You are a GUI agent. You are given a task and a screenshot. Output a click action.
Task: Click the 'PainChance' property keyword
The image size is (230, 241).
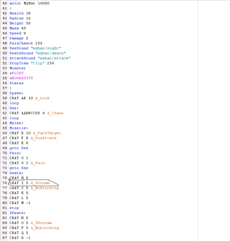21,43
